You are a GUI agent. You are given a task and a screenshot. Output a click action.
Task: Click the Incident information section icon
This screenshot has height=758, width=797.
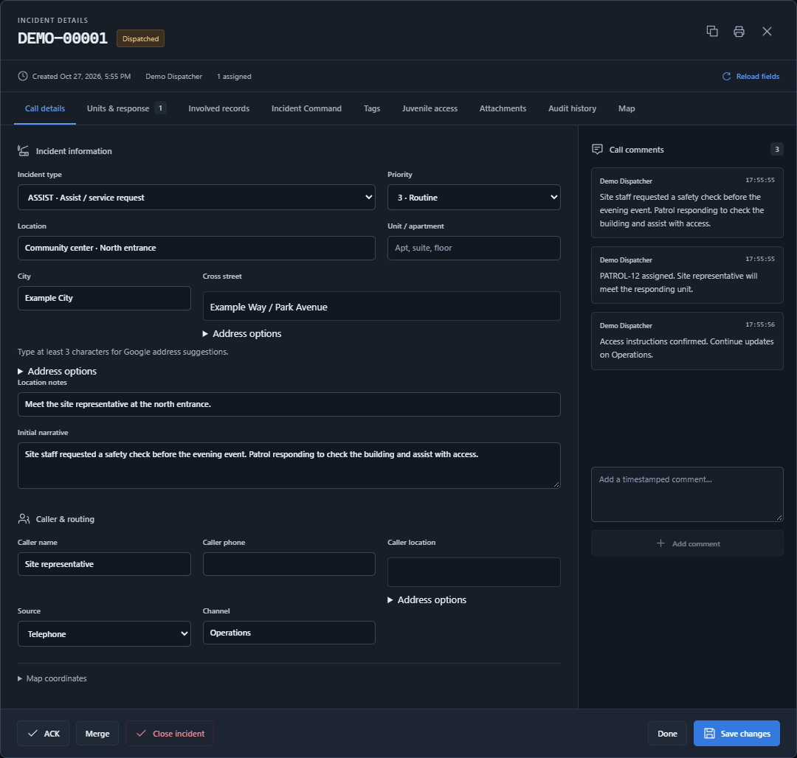click(24, 150)
